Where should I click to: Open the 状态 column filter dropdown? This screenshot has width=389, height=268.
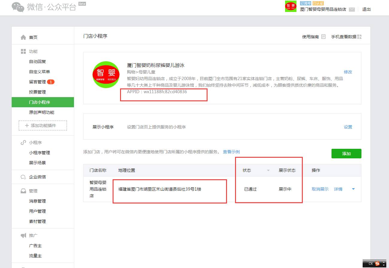268,170
